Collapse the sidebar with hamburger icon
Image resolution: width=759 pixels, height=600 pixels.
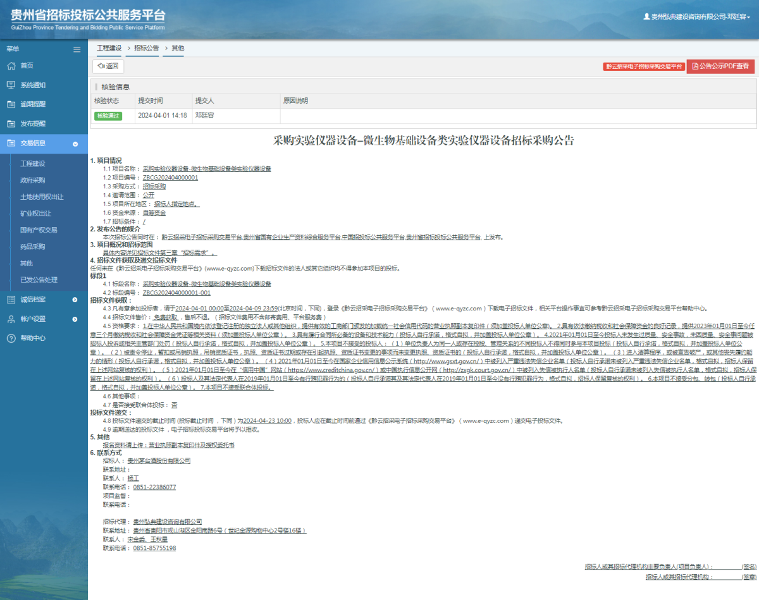[x=76, y=49]
